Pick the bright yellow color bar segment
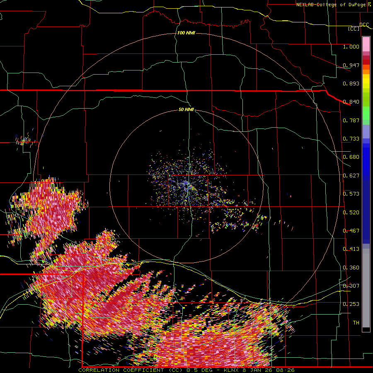373x373 pixels. (x=366, y=82)
